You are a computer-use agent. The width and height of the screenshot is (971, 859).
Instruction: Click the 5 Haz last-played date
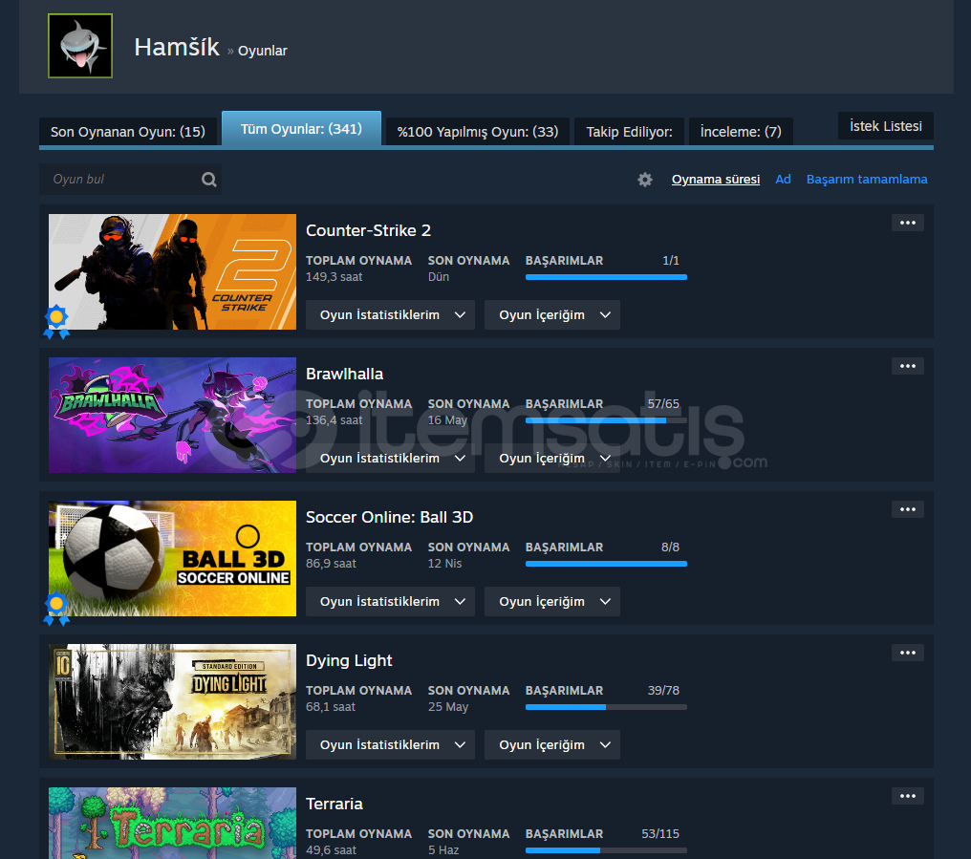tap(443, 850)
